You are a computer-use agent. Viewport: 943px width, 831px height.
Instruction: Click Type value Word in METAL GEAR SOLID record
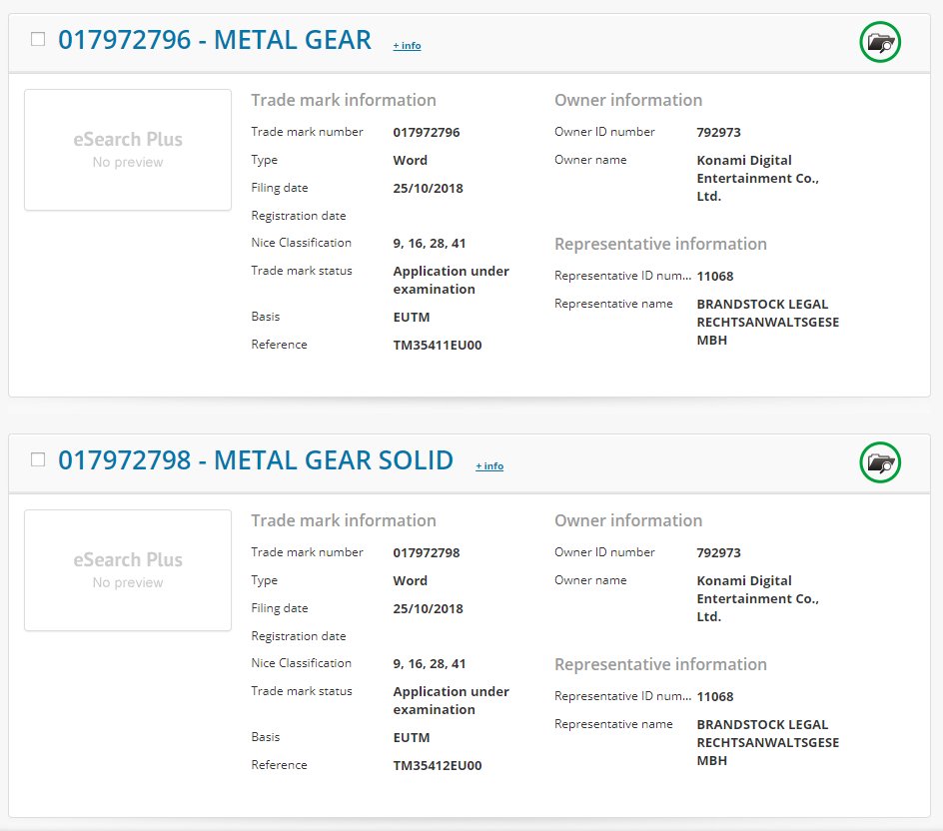(411, 581)
